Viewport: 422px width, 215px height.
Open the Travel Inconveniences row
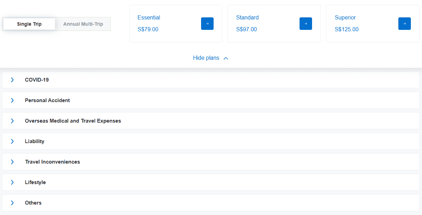[x=52, y=162]
